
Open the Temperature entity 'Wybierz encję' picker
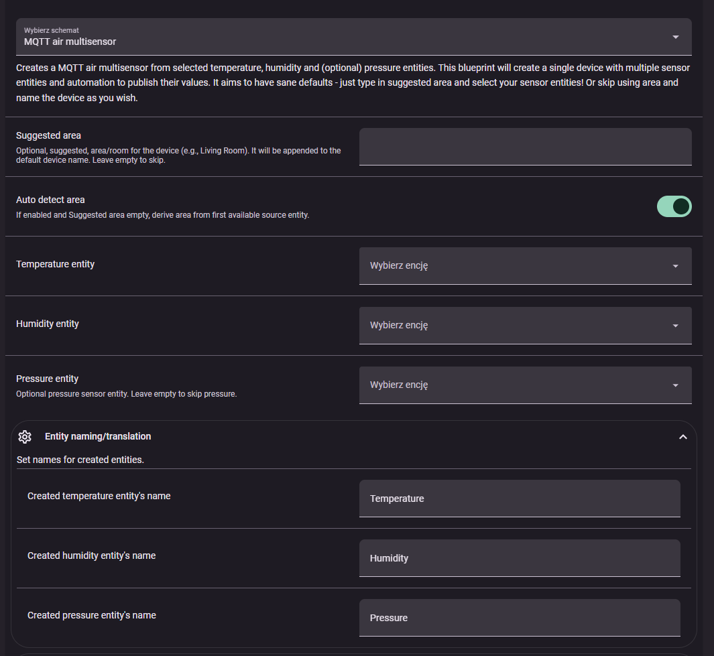tap(510, 266)
